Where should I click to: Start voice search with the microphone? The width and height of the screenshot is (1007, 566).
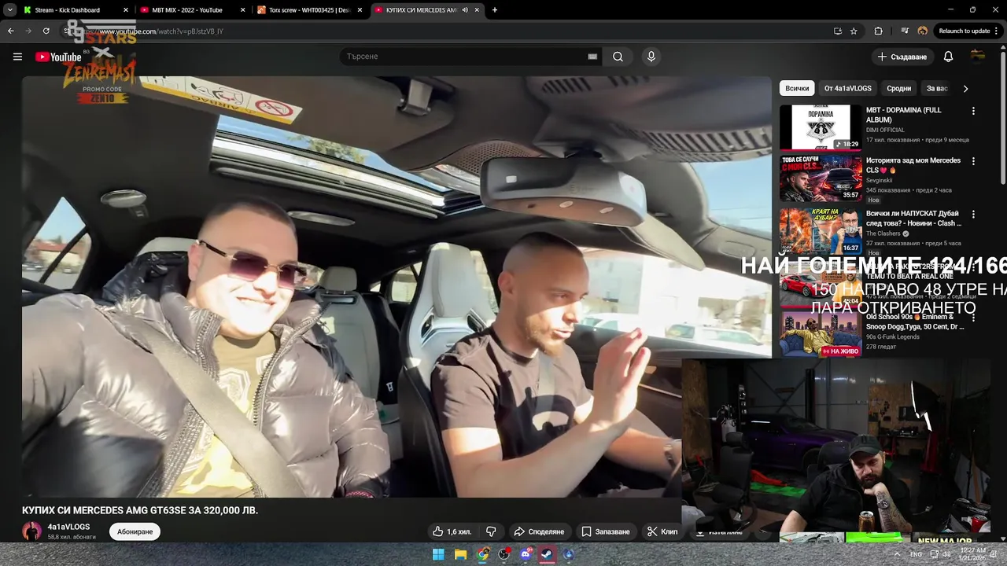click(x=651, y=57)
